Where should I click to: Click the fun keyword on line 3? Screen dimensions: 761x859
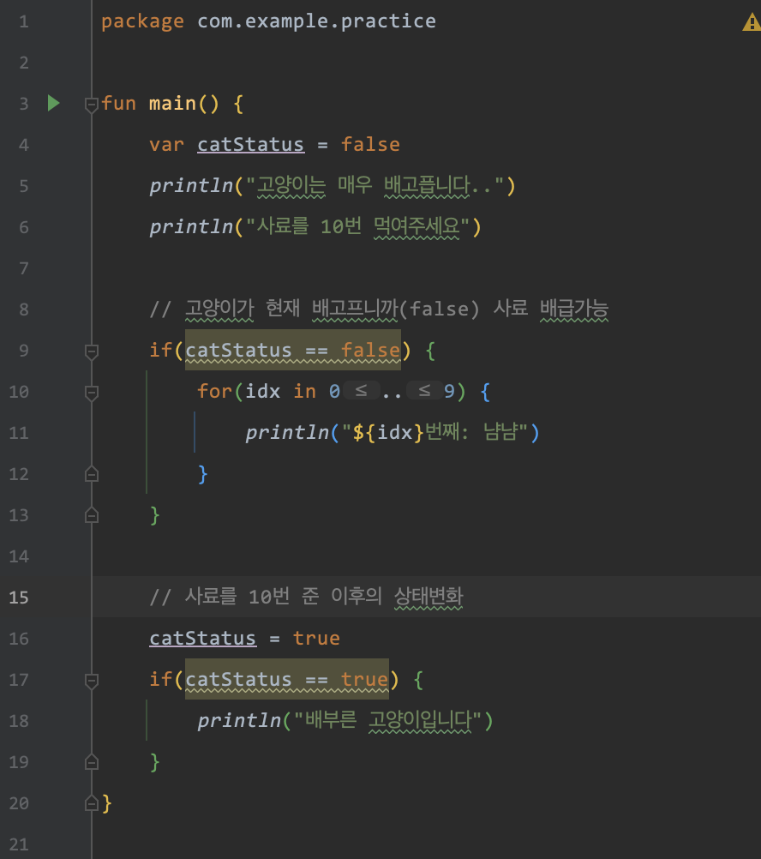[x=119, y=103]
